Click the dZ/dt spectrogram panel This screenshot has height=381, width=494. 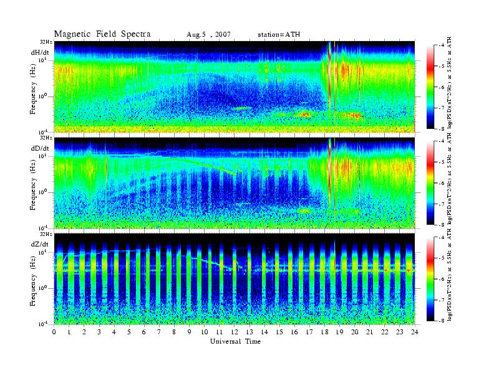tap(235, 279)
